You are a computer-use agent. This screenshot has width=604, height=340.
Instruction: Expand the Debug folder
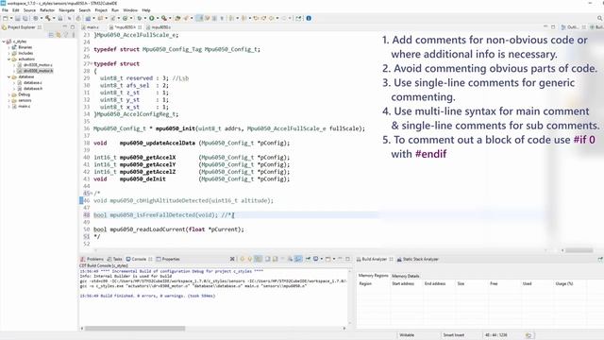[9, 94]
